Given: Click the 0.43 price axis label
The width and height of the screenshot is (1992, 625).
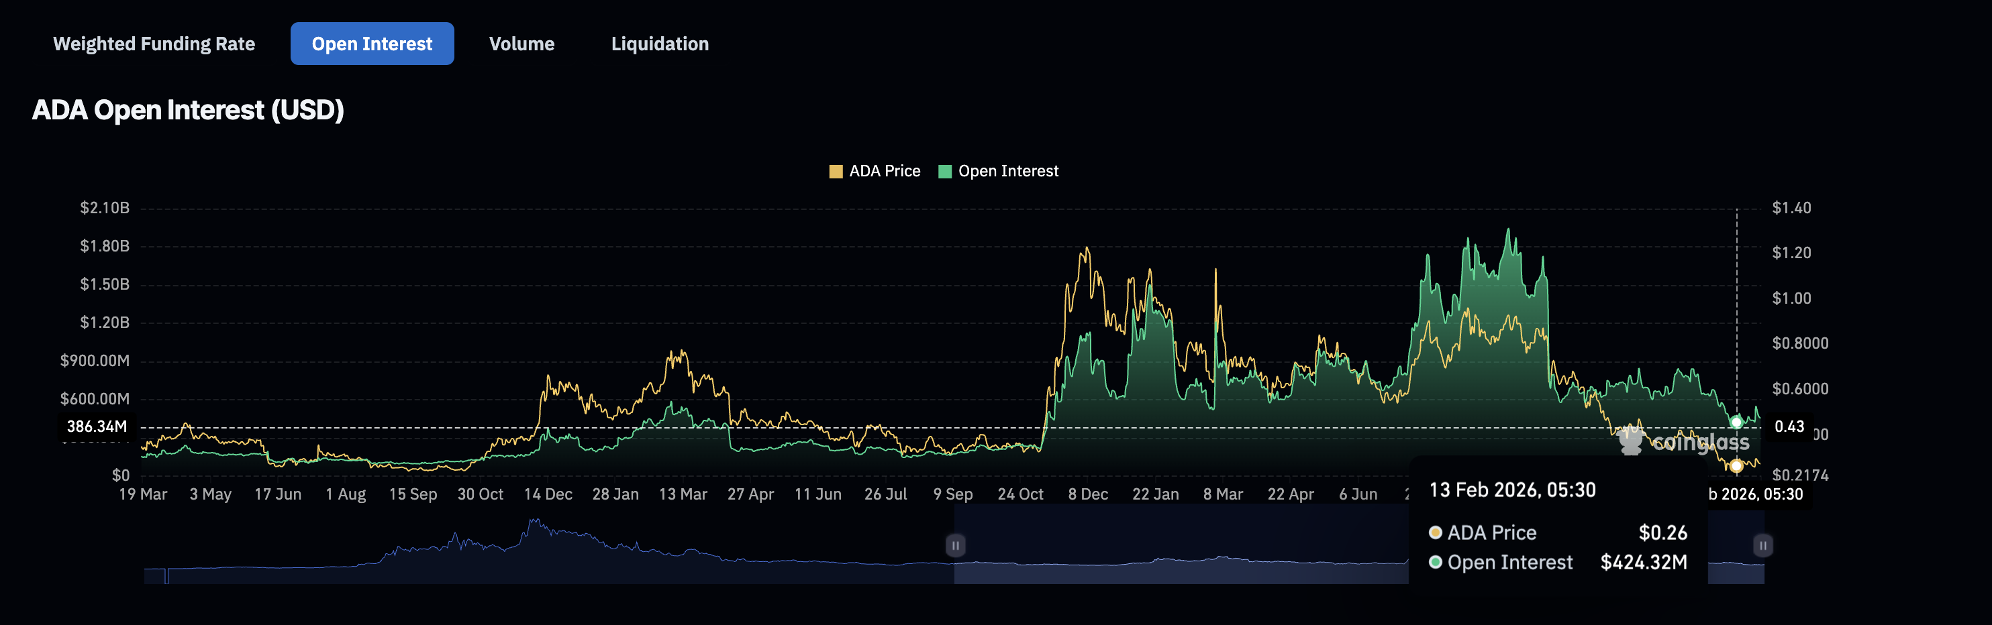Looking at the screenshot, I should tap(1789, 426).
